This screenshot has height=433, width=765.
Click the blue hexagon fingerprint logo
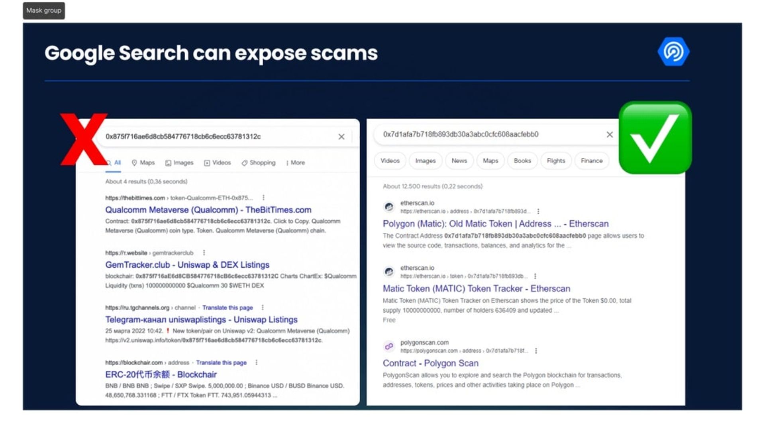point(673,52)
